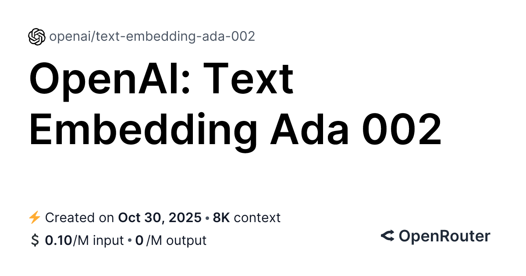526x276 pixels.
Task: Click the word "Ada" in the heading
Action: click(x=309, y=130)
